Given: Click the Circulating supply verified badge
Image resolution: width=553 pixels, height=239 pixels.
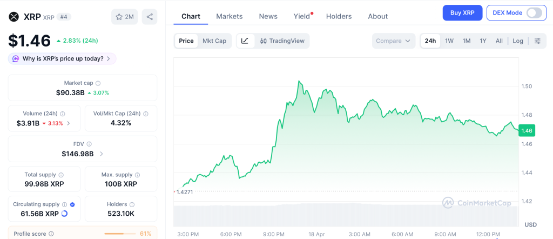Looking at the screenshot, I should (72, 204).
